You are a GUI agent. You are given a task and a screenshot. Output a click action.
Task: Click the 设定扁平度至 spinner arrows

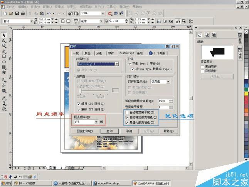pyautogui.click(x=171, y=107)
